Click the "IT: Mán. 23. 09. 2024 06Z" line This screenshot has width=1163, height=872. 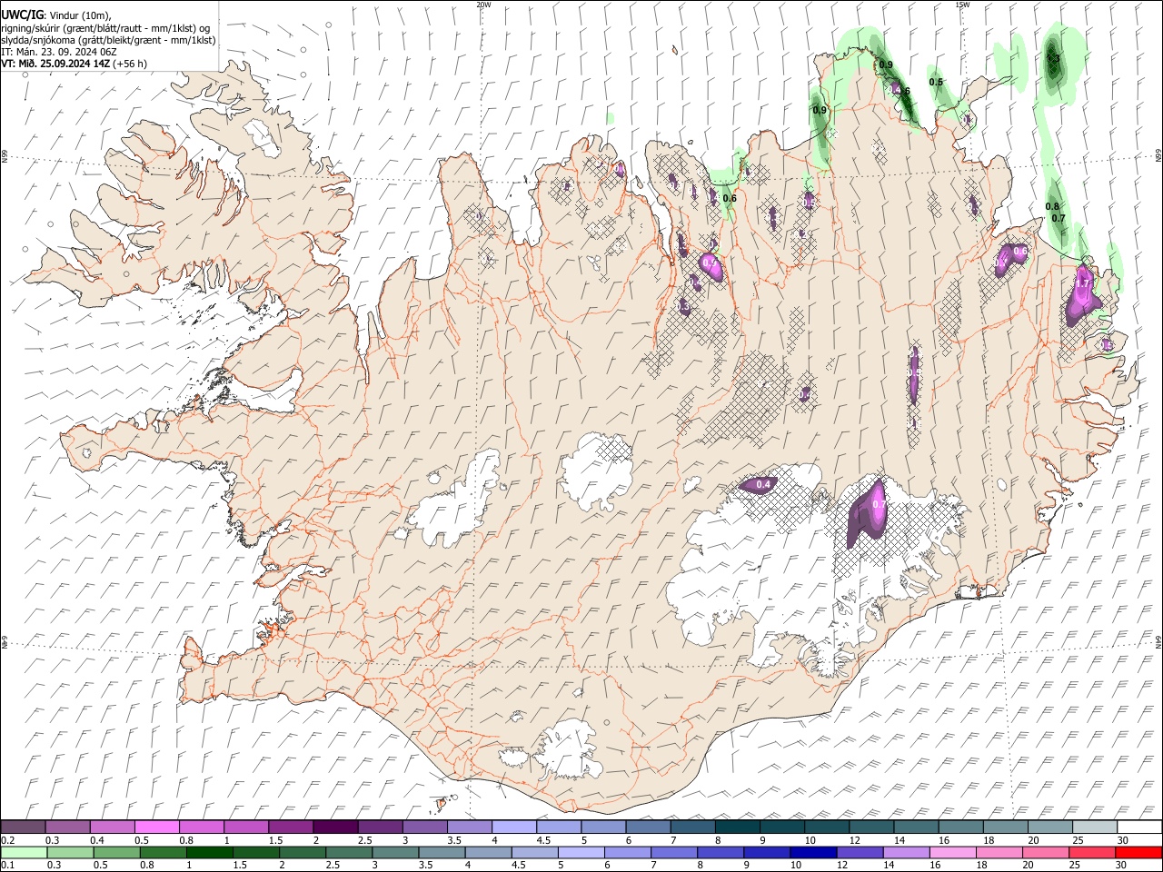click(59, 52)
